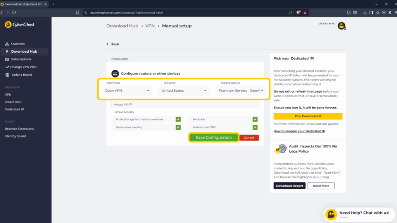This screenshot has width=397, height=223.
Task: Open Dedicated IP under Products
Action: pyautogui.click(x=14, y=109)
